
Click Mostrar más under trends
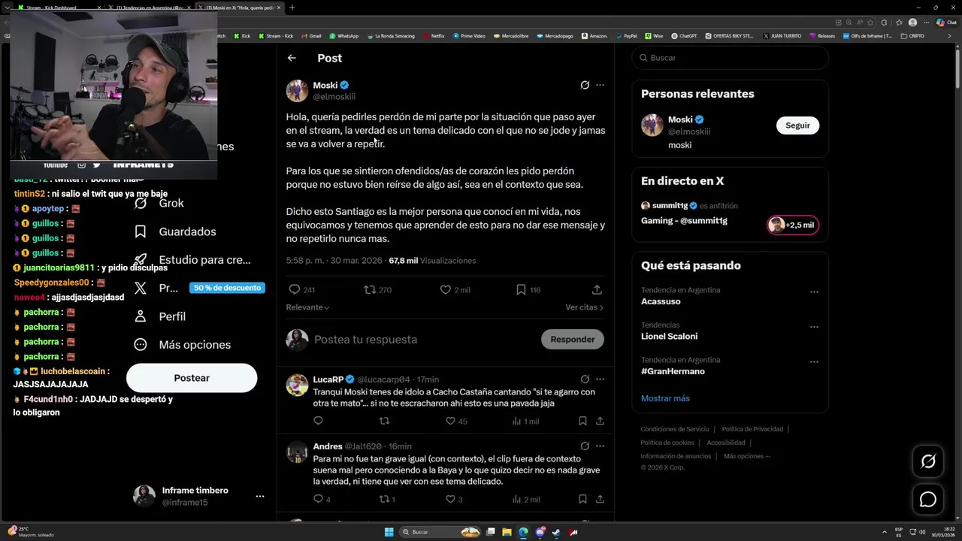click(665, 398)
